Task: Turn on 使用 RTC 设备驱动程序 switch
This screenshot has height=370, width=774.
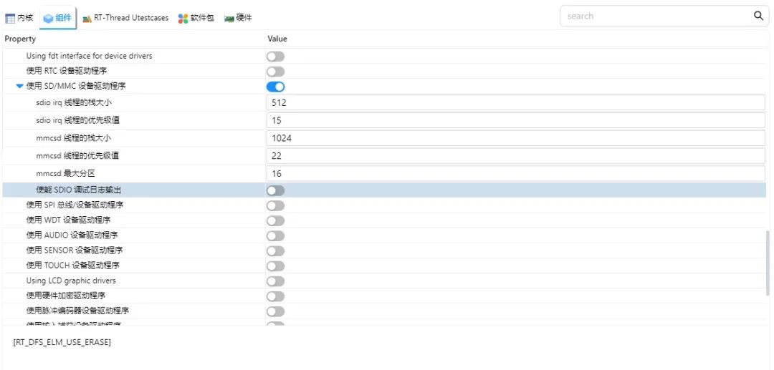Action: click(x=275, y=72)
